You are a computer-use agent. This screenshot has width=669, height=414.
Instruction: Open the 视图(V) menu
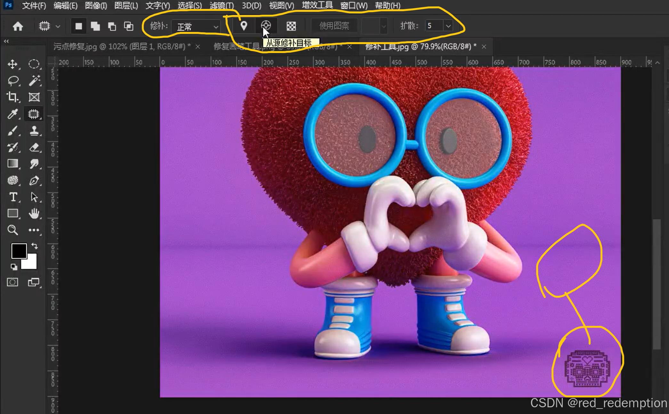[x=281, y=5]
